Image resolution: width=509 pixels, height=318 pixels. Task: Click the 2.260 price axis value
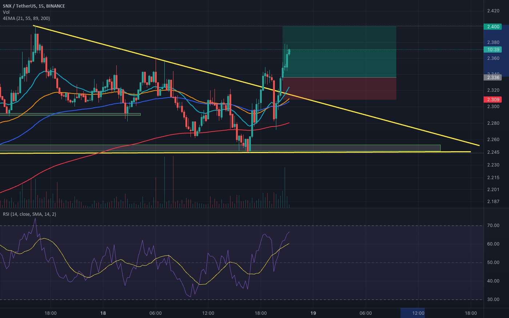(x=493, y=140)
